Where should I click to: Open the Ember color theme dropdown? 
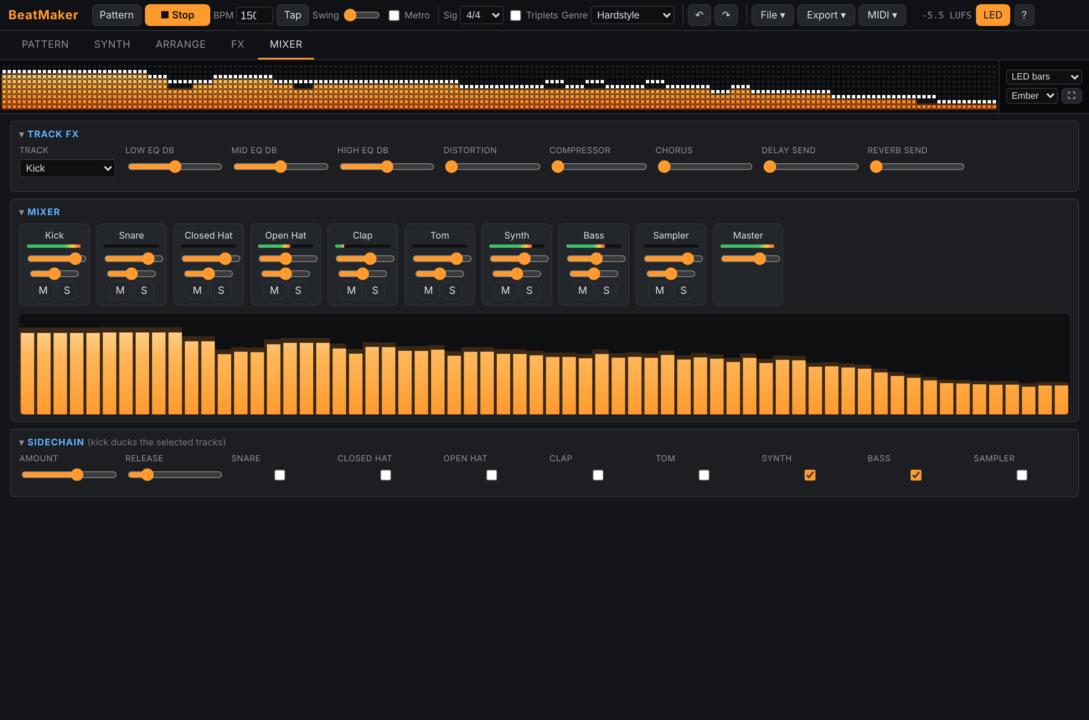[1032, 95]
